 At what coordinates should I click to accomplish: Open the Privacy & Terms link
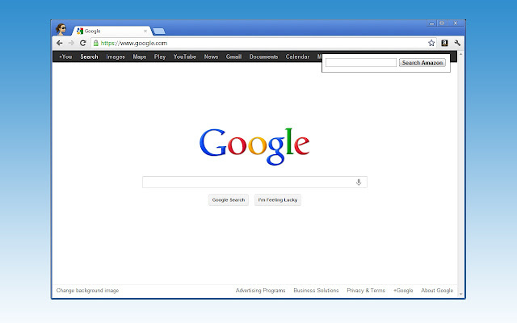366,291
